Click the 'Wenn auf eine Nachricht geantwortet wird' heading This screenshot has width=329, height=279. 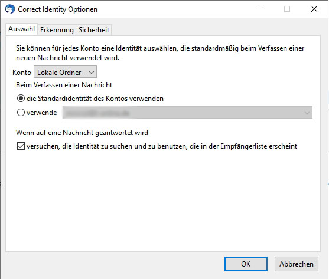[82, 133]
